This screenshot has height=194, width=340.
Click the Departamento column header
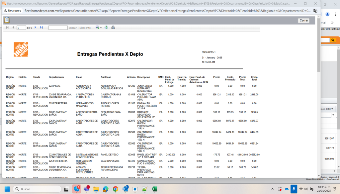(x=56, y=77)
